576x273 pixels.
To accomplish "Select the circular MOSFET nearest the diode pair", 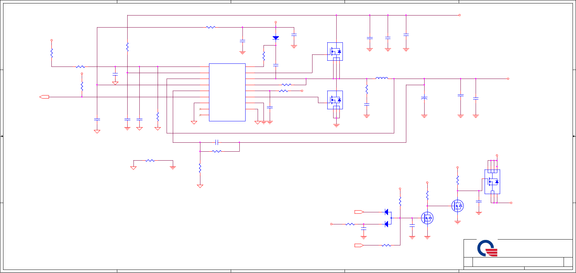I will click(427, 218).
